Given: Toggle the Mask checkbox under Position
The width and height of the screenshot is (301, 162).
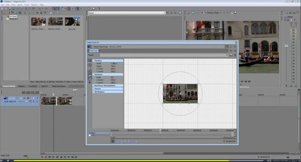Looking at the screenshot, I should pyautogui.click(x=90, y=135).
